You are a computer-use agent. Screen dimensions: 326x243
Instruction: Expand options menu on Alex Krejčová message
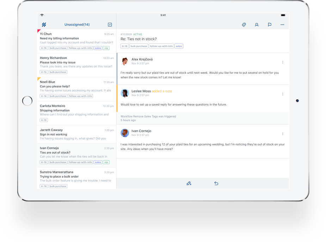pyautogui.click(x=283, y=62)
